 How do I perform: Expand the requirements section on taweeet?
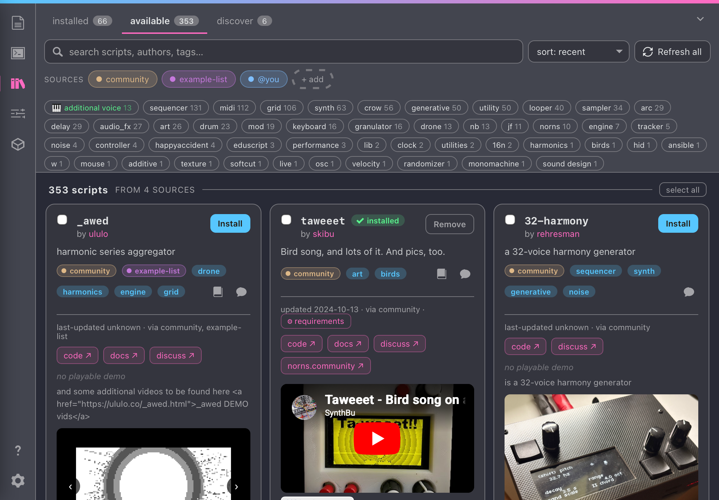click(316, 321)
